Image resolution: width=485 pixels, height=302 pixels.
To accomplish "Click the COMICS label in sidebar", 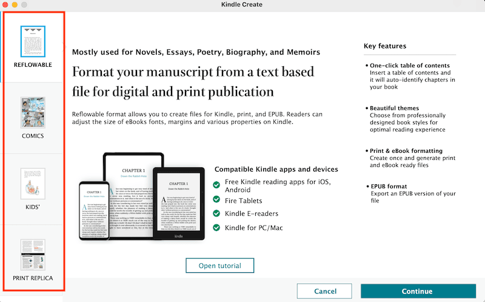I will [x=33, y=136].
